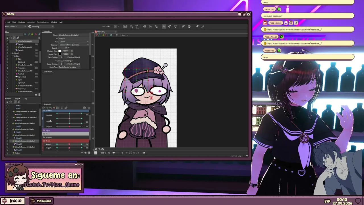Open the texture atlas edit icon
This screenshot has height=205, width=364.
coord(125,26)
